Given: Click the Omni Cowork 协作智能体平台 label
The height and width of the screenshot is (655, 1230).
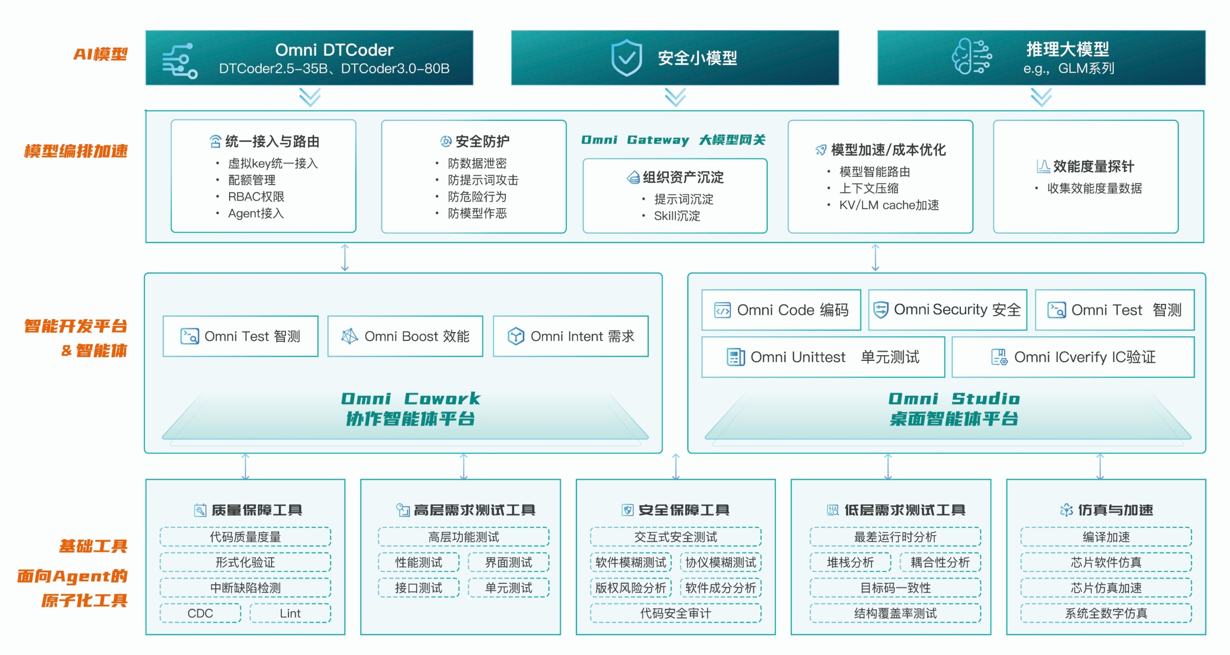Looking at the screenshot, I should pyautogui.click(x=411, y=409).
